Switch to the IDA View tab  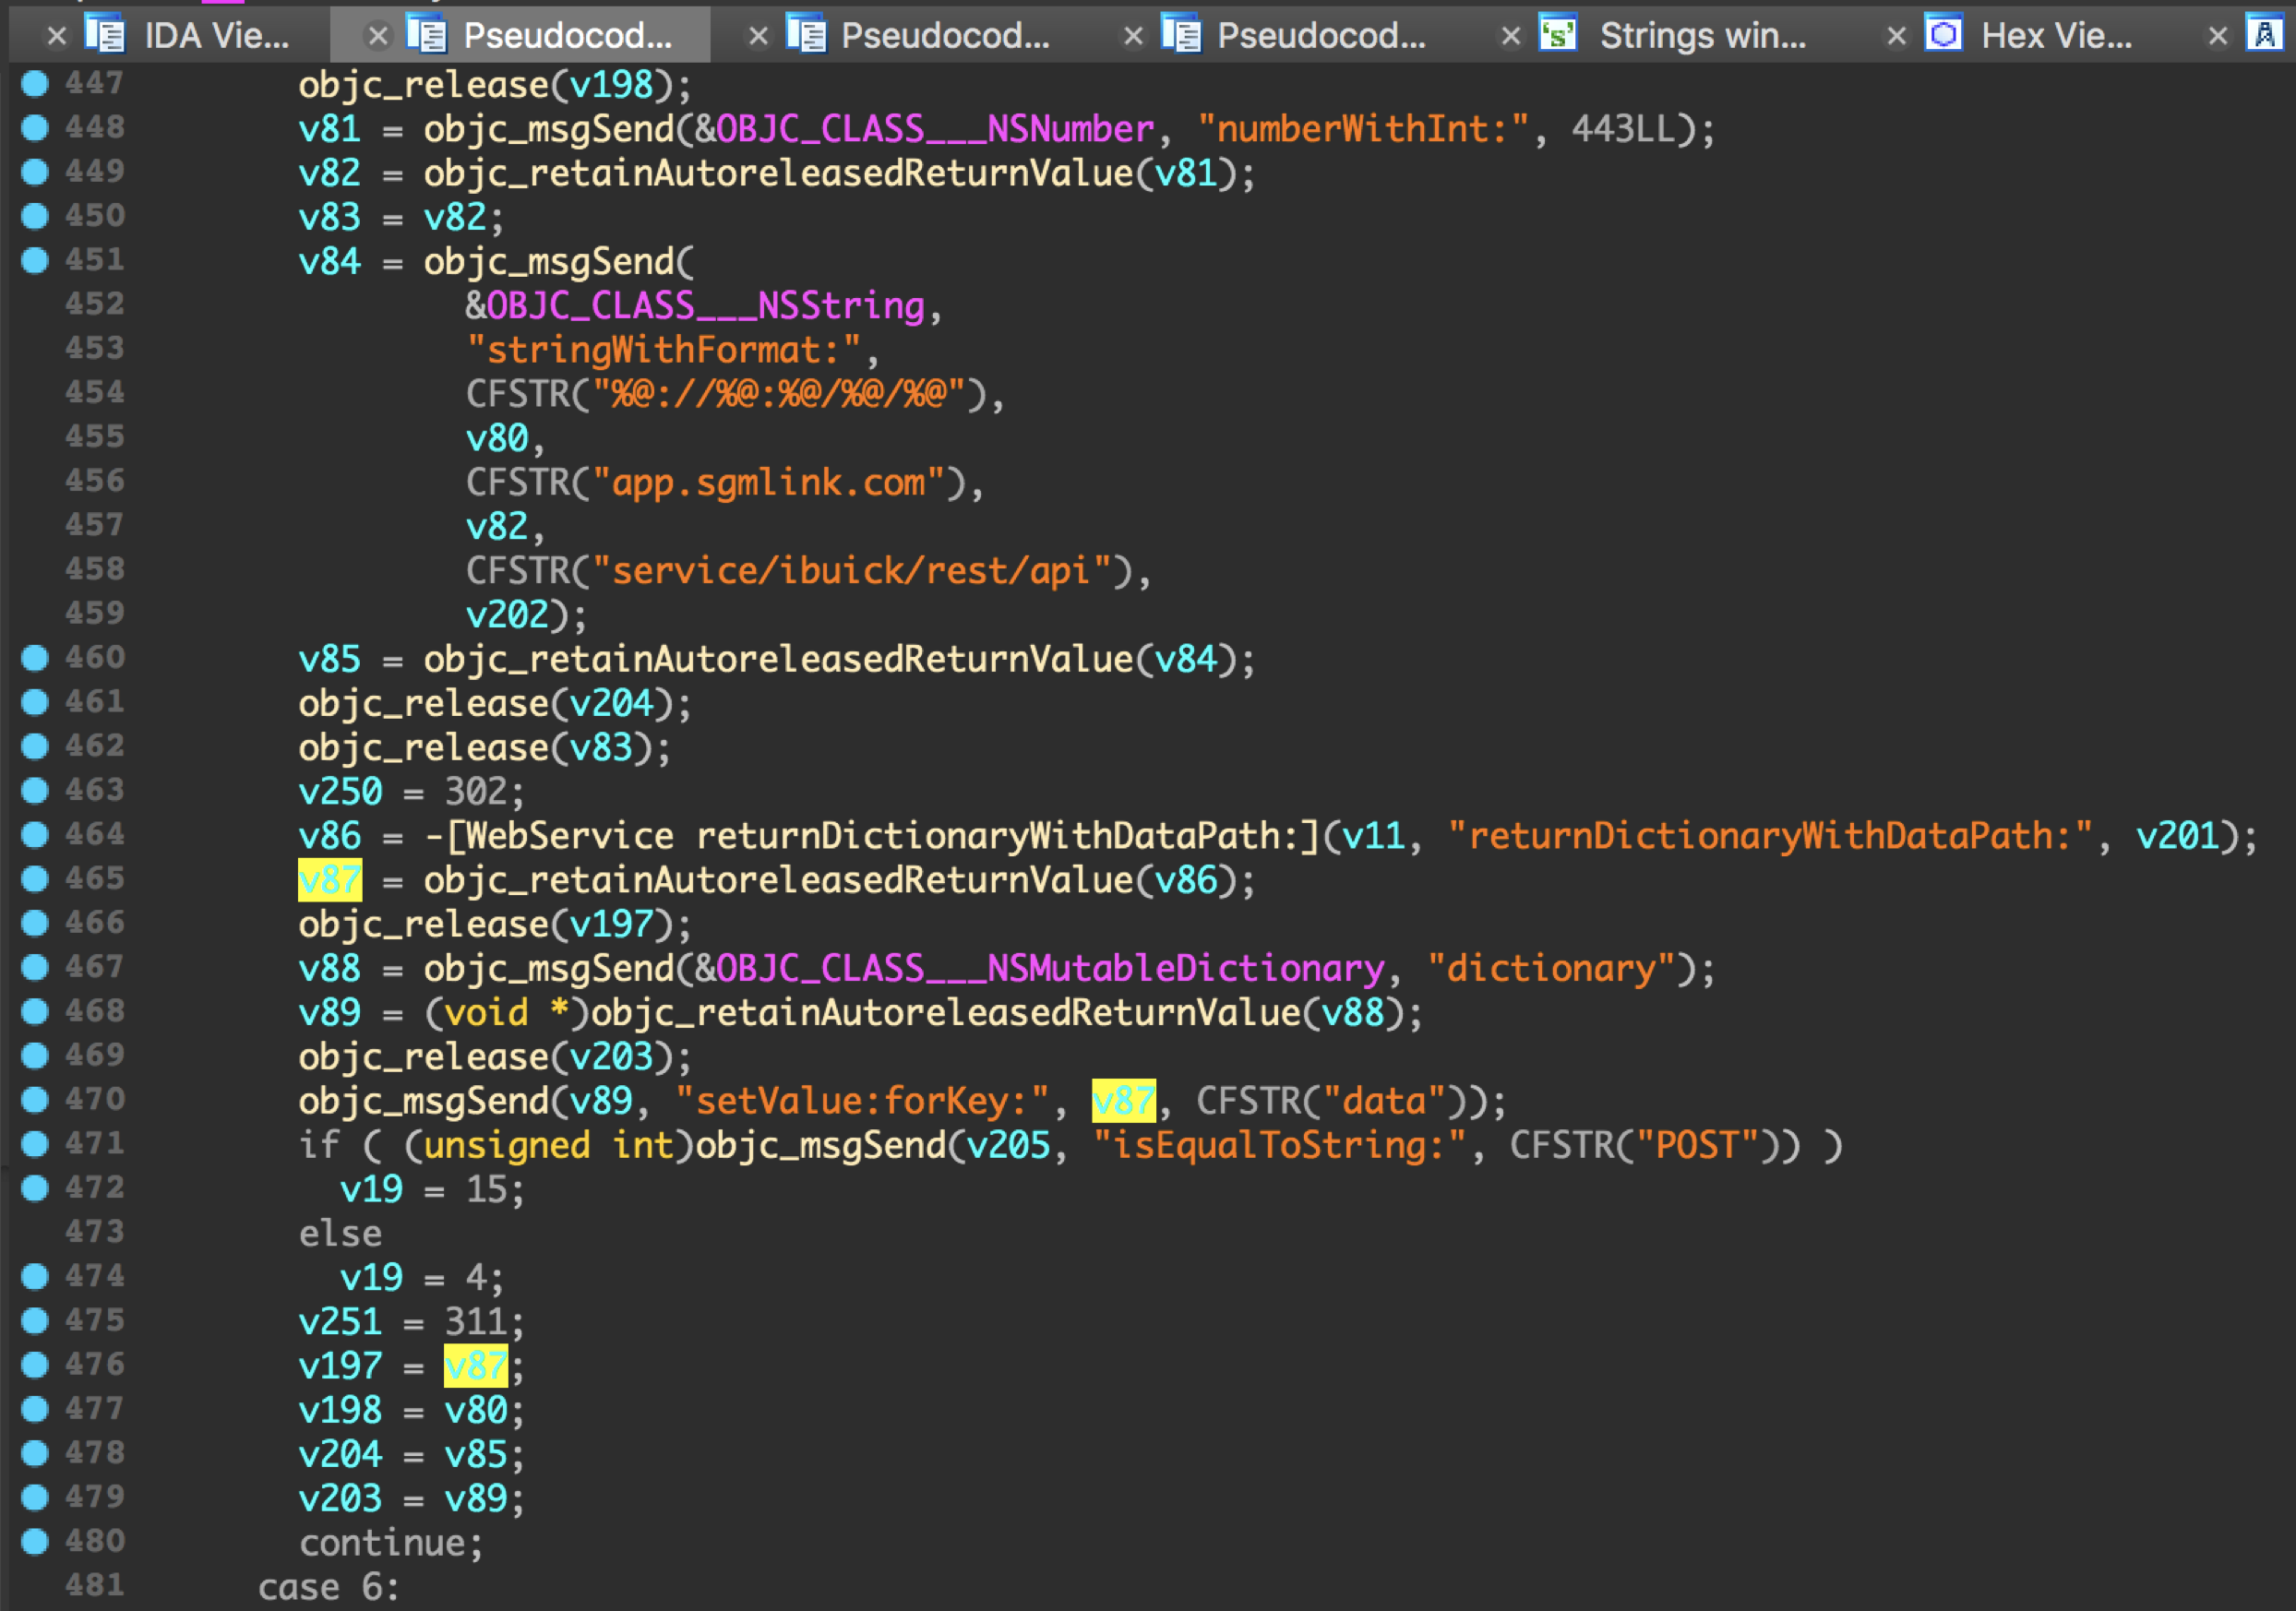[x=216, y=36]
